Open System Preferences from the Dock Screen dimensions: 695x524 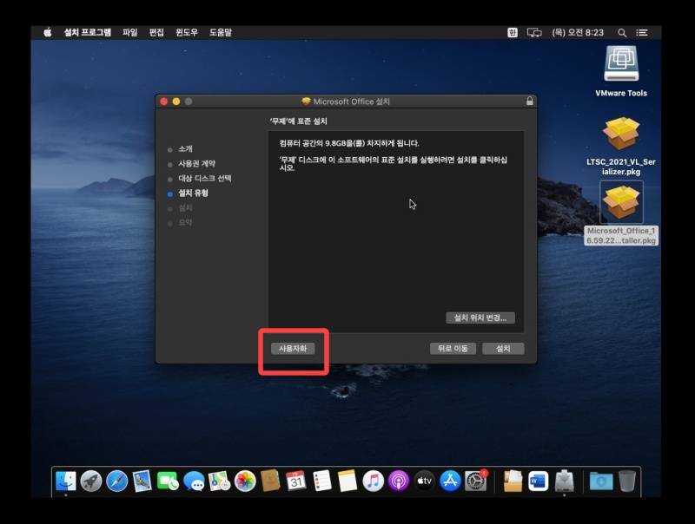coord(475,481)
